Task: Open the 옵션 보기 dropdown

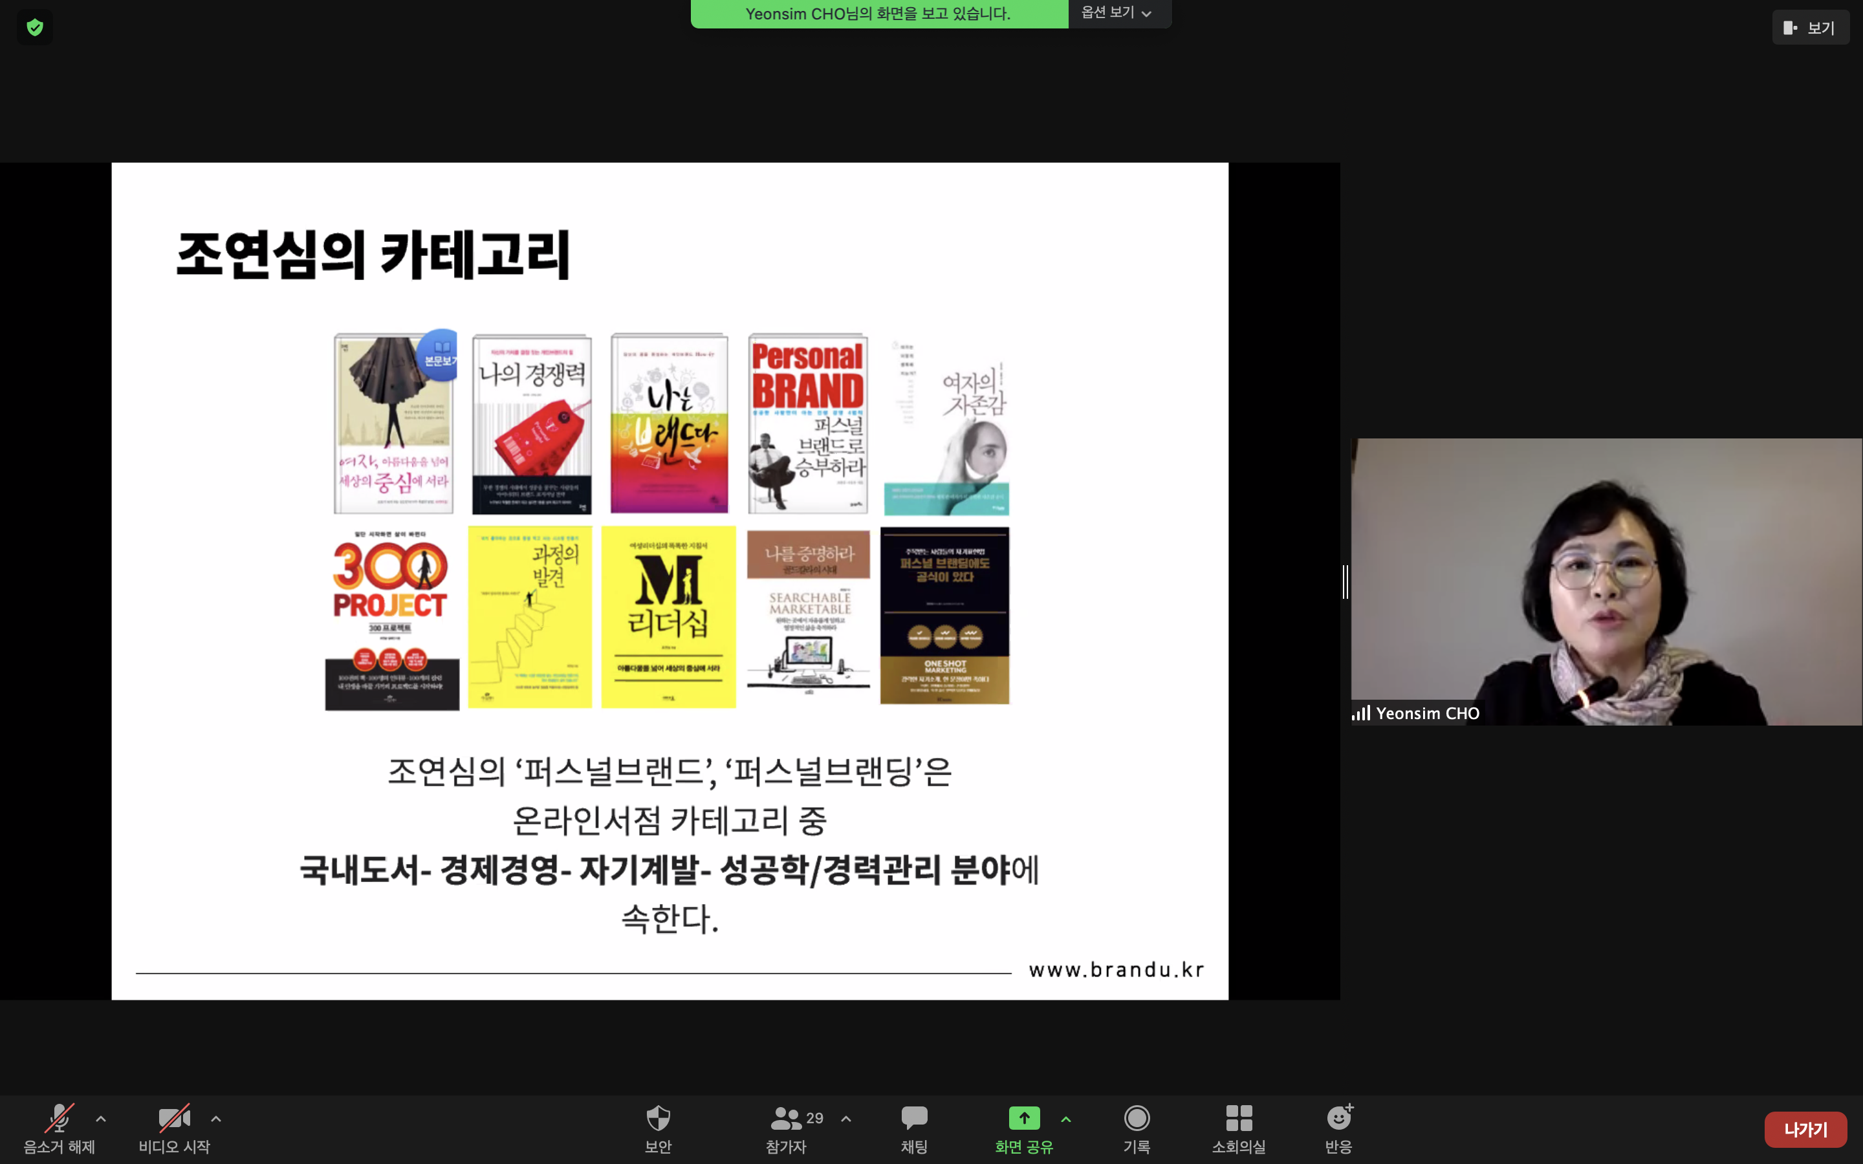Action: point(1118,13)
